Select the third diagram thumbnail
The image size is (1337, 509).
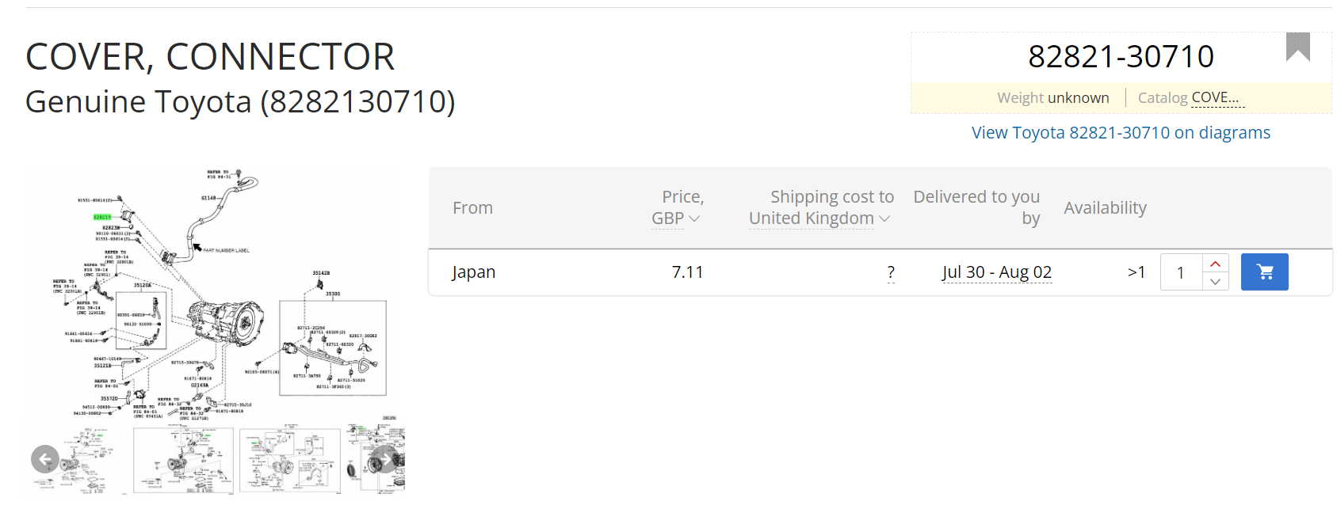(x=289, y=461)
